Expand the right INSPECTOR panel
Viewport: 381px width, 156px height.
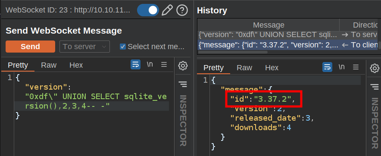pos(375,123)
